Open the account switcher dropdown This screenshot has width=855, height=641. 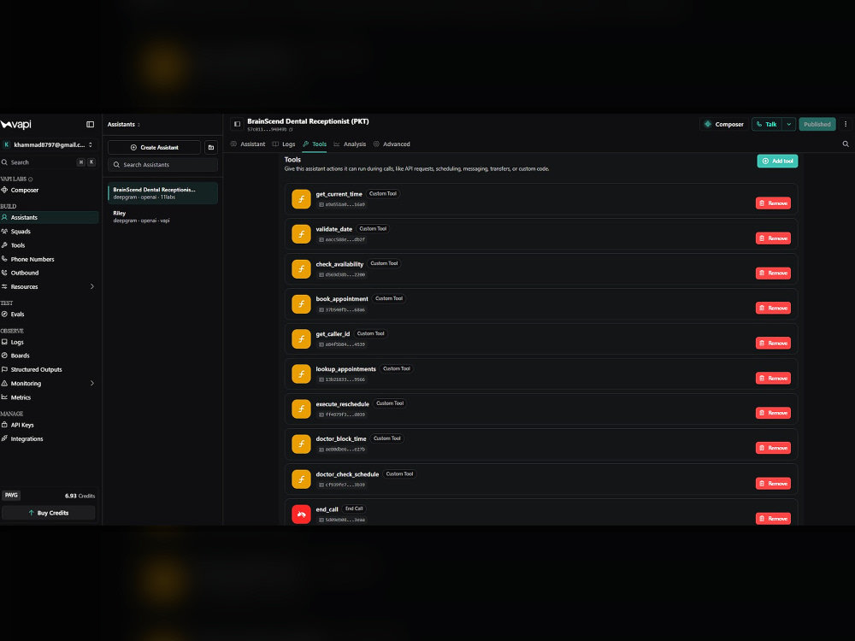pos(50,144)
